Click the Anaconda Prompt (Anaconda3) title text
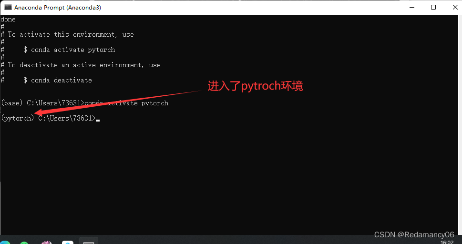The image size is (462, 244). tap(58, 8)
